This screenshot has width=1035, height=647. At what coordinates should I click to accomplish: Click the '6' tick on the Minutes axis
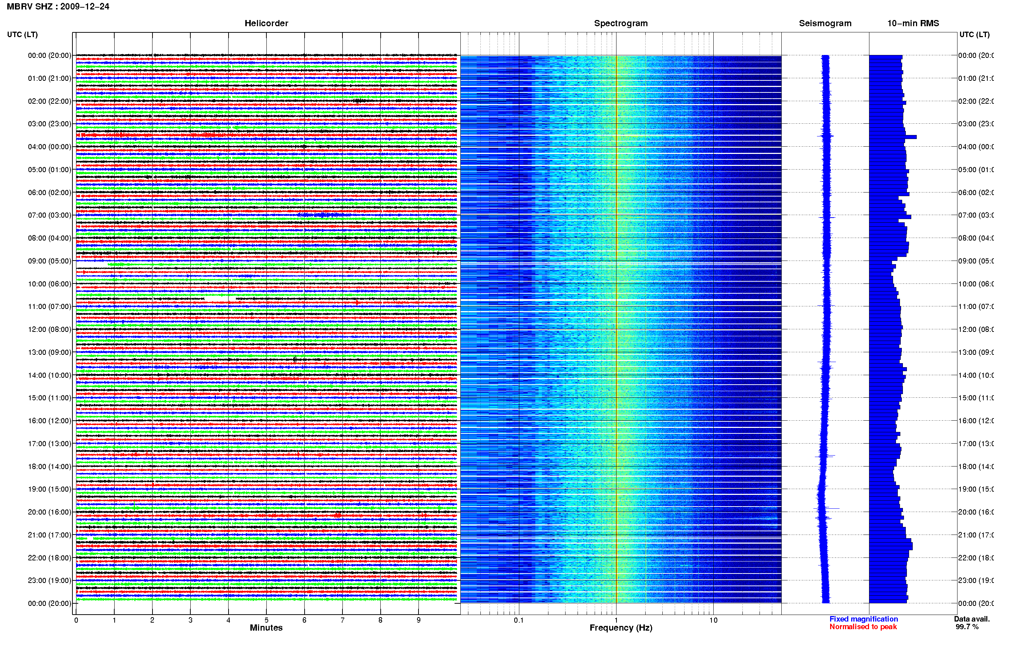(305, 620)
